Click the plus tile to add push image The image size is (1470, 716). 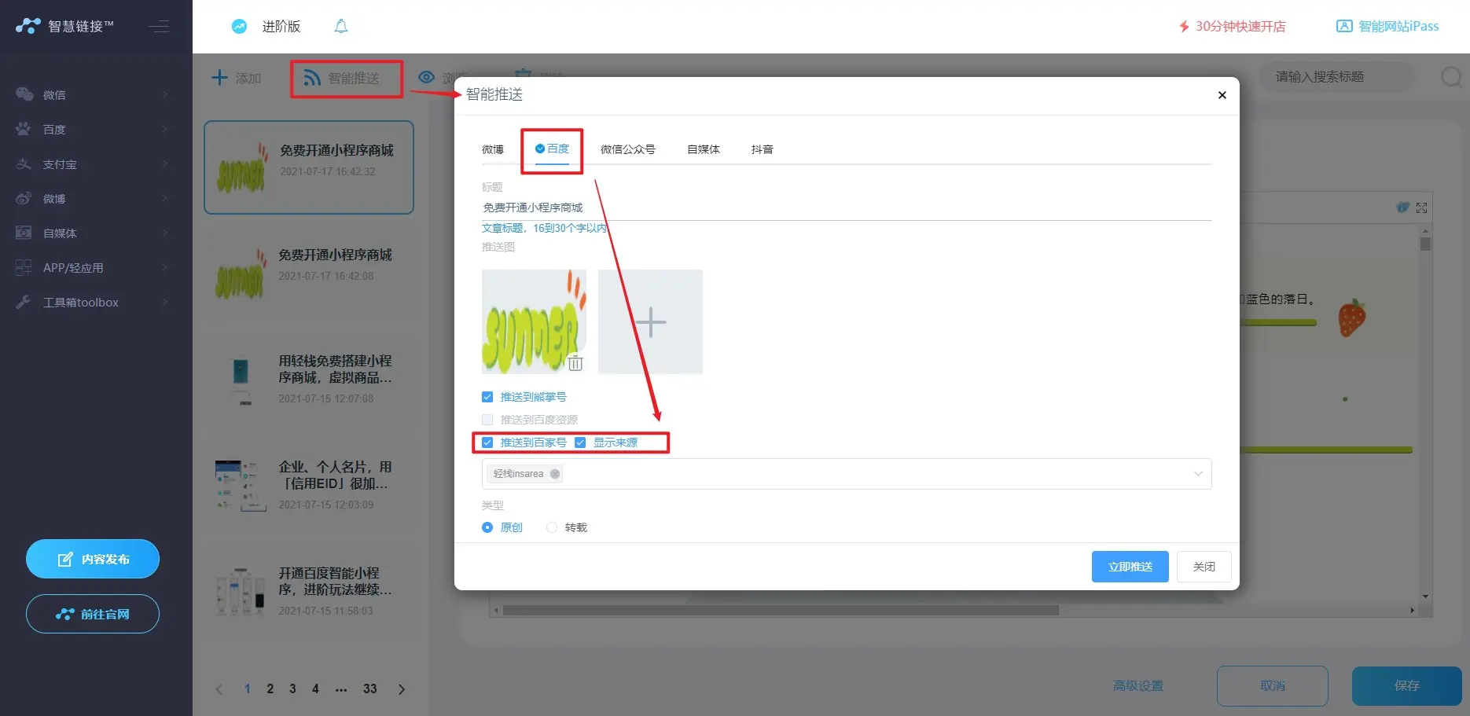pyautogui.click(x=650, y=322)
